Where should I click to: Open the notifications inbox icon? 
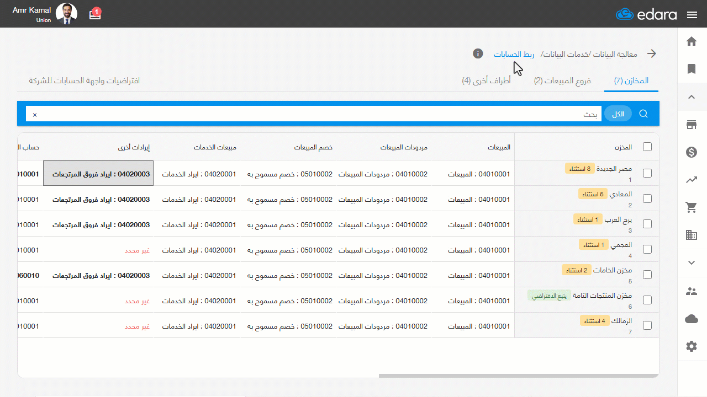click(x=96, y=14)
